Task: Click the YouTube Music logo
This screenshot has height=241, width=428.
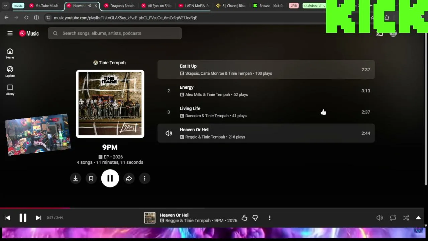Action: tap(29, 33)
